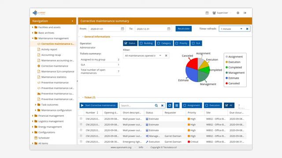The image size is (282, 158).
Task: Select checkbox of Critical Emergency ticket row
Action: click(x=81, y=141)
